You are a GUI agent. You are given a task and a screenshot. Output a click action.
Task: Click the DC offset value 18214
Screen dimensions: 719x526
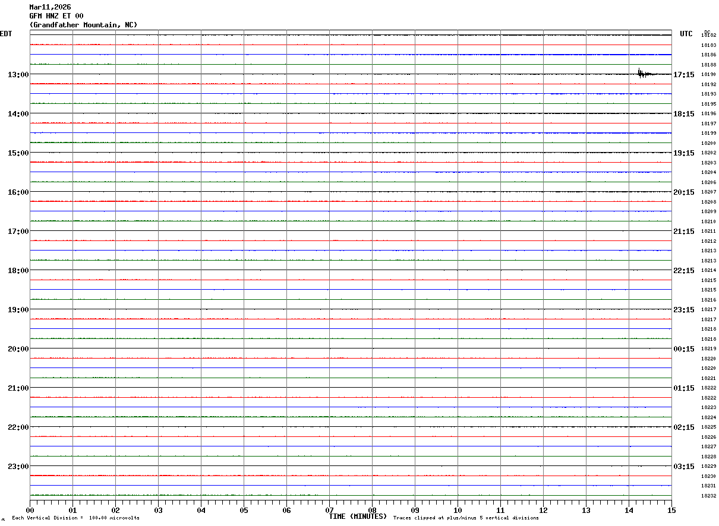(708, 271)
